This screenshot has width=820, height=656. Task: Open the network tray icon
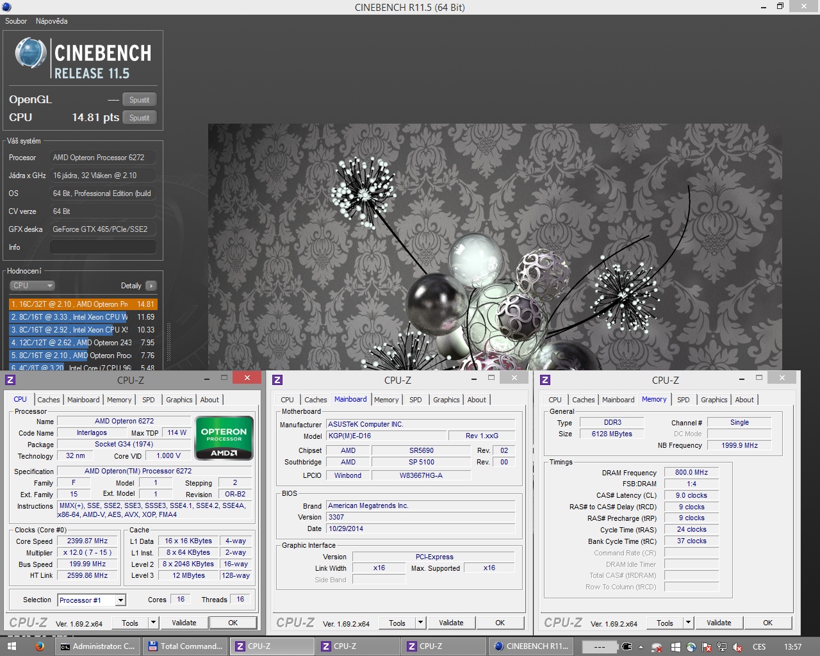722,647
